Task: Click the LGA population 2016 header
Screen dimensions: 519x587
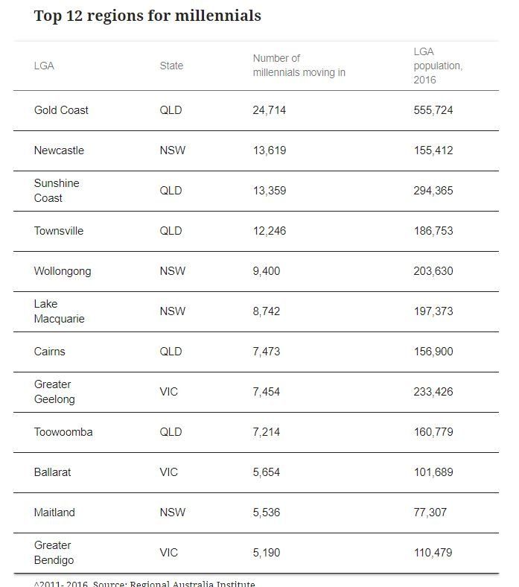Action: pos(438,66)
